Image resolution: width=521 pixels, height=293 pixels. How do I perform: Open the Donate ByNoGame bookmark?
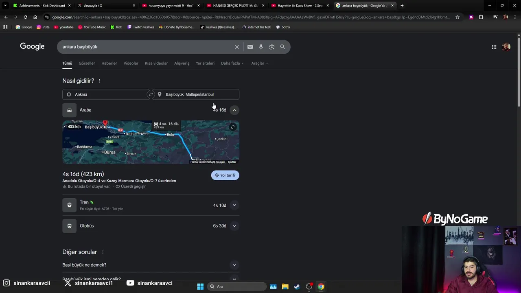tap(177, 27)
